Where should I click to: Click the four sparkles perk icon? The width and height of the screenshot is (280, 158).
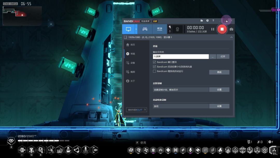coord(213,150)
